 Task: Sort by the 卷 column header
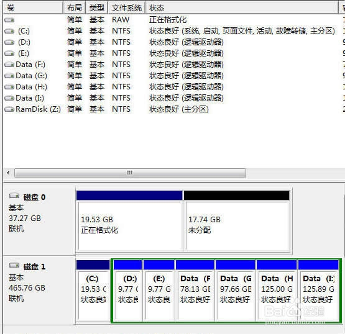point(33,8)
